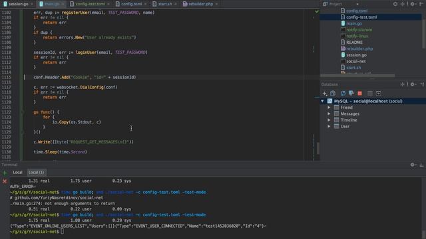Select rebuilder.php in Project tree
The height and width of the screenshot is (239, 426).
(x=359, y=48)
